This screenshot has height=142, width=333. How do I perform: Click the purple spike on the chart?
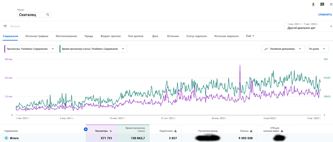pos(240,67)
